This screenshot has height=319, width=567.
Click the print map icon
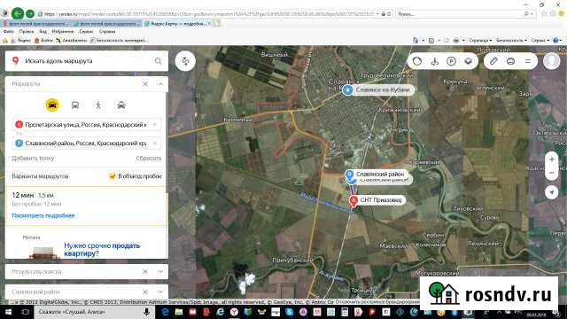(x=510, y=61)
